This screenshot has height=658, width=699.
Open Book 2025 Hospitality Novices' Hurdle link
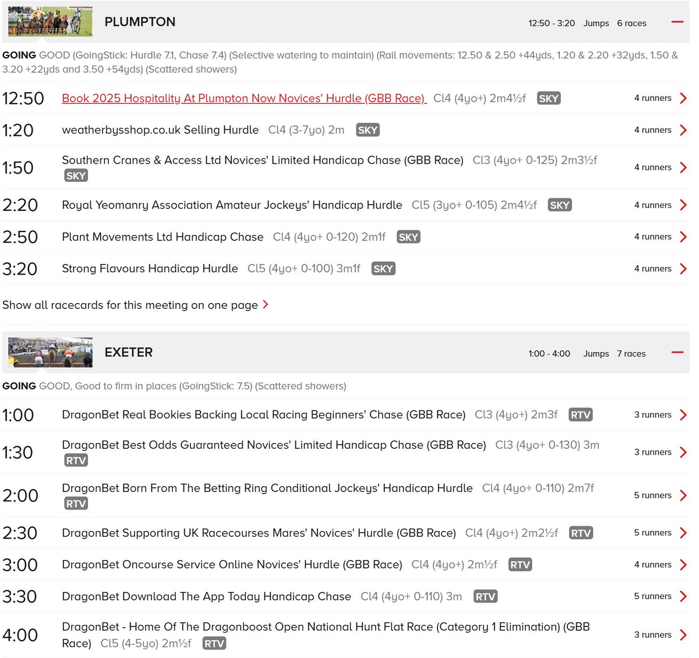[245, 98]
